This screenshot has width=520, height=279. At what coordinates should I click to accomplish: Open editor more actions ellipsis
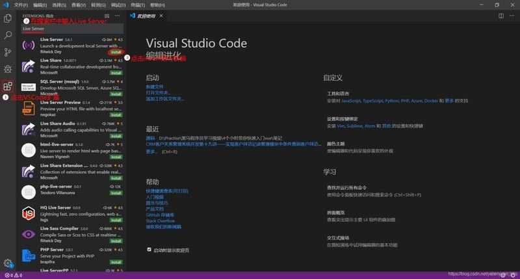[x=512, y=16]
